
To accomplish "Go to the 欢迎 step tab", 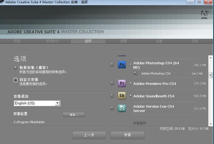I will [17, 41].
